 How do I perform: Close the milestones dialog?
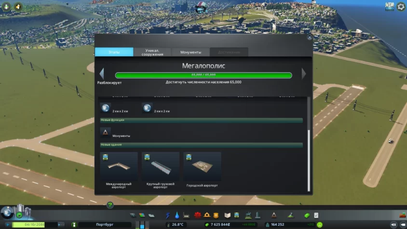[x=310, y=38]
